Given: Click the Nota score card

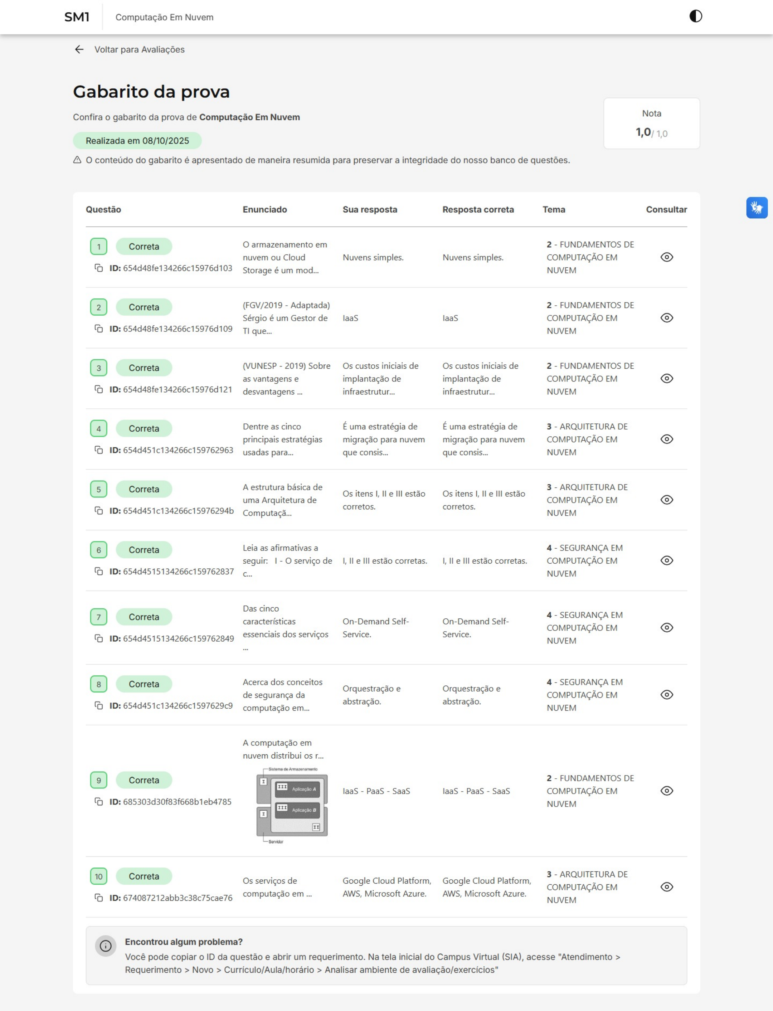Looking at the screenshot, I should tap(651, 123).
